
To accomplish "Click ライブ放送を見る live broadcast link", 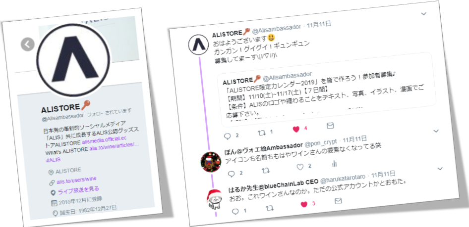I will [x=78, y=190].
